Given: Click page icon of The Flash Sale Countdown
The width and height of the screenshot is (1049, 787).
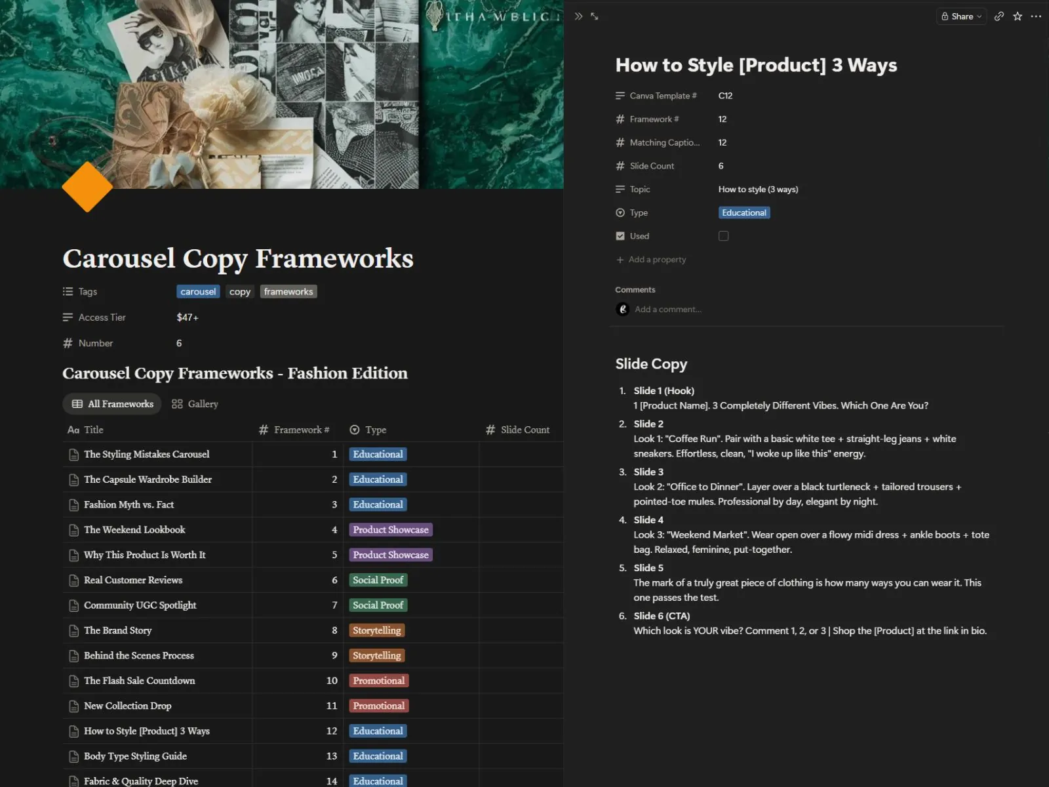Looking at the screenshot, I should tap(74, 681).
